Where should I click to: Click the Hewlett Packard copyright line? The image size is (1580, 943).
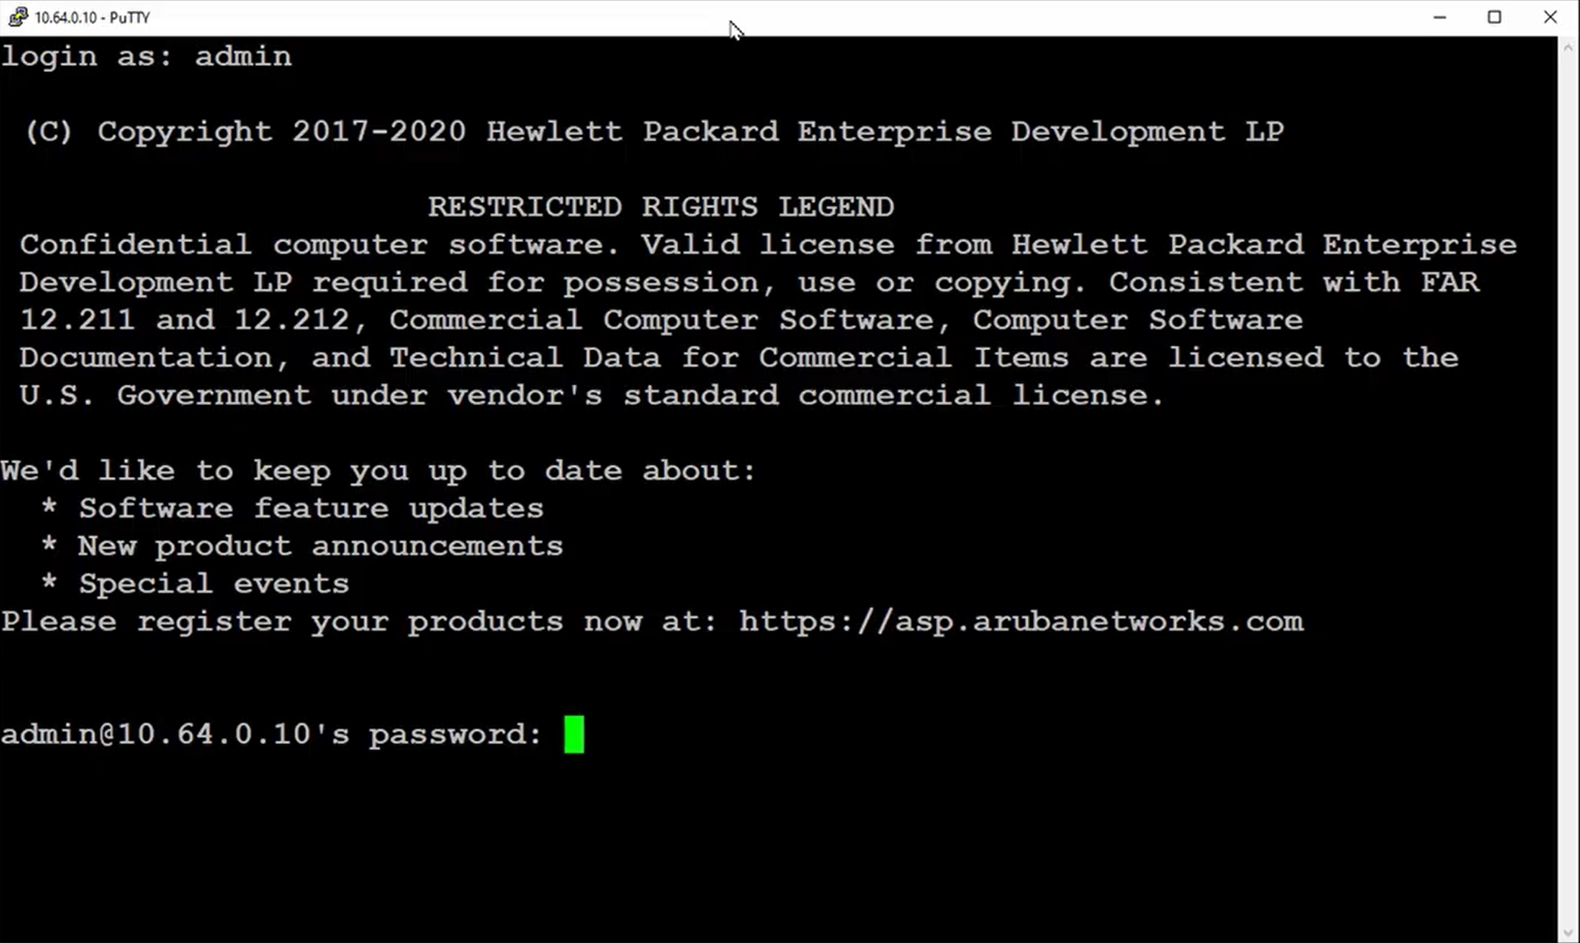(652, 131)
